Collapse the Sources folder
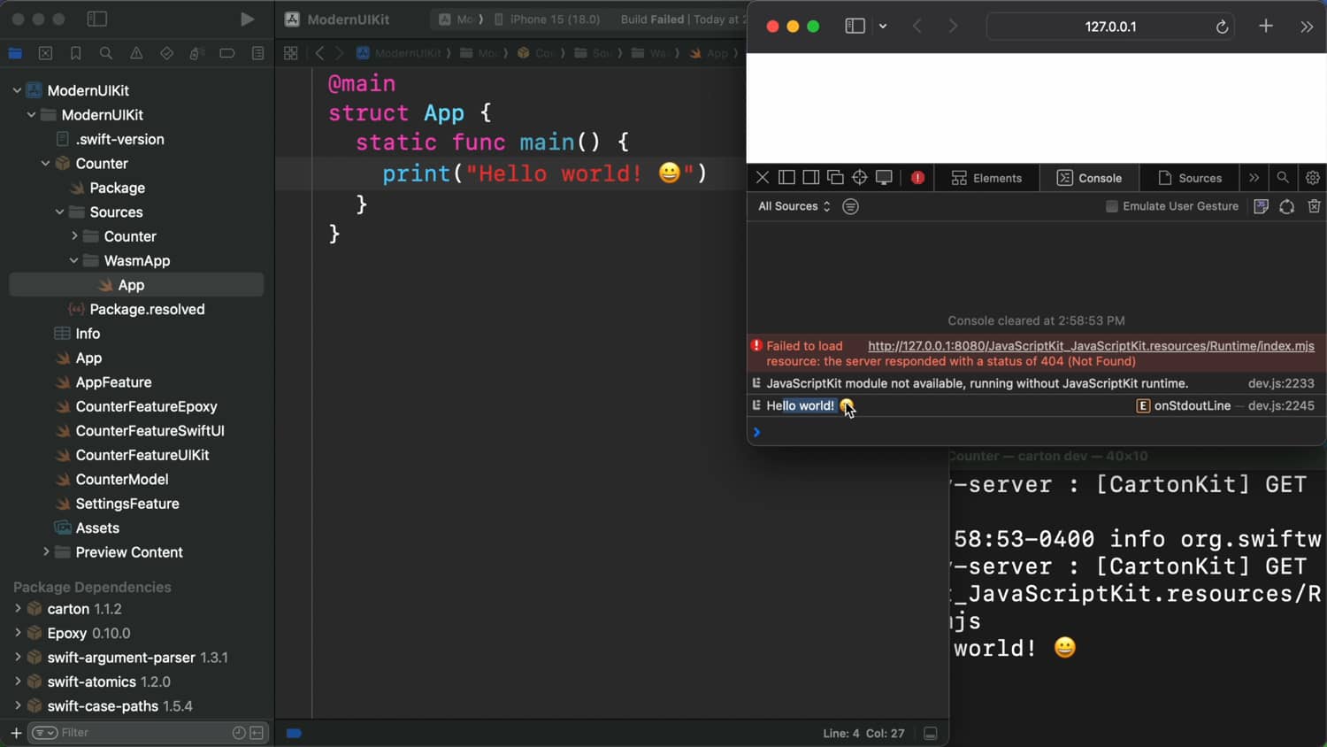The width and height of the screenshot is (1327, 747). click(59, 212)
